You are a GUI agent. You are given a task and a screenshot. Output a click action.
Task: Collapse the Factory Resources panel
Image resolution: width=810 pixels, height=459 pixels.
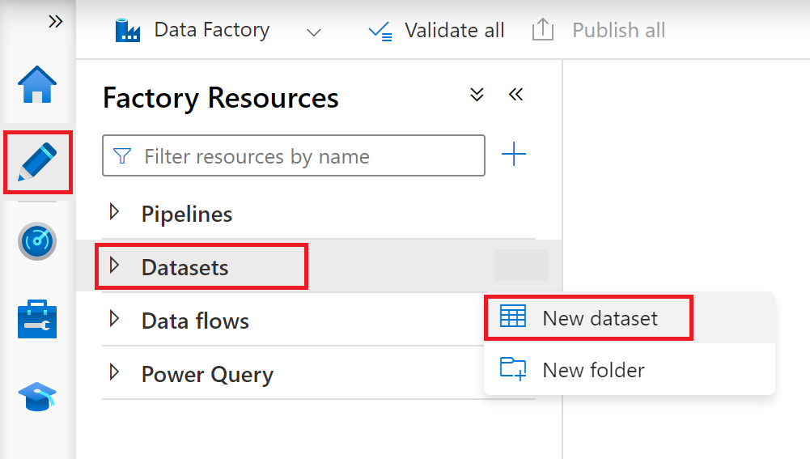click(515, 95)
